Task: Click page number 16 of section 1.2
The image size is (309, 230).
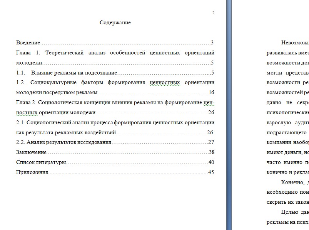Action: click(x=211, y=92)
